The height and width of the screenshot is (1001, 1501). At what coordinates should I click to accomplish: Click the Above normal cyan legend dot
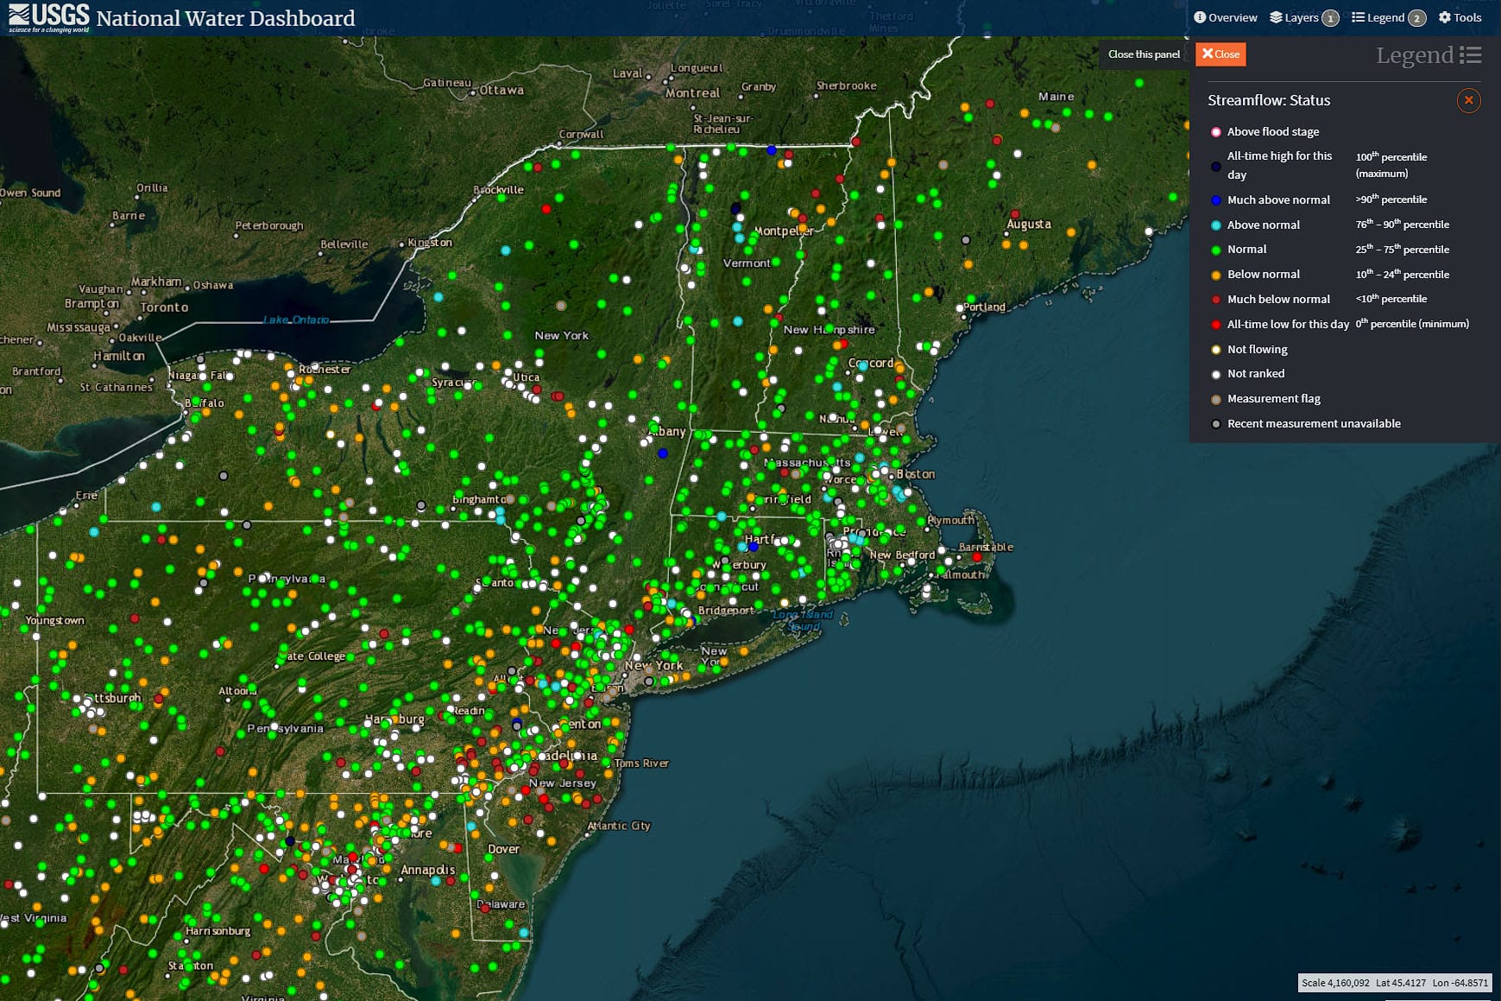pyautogui.click(x=1216, y=225)
